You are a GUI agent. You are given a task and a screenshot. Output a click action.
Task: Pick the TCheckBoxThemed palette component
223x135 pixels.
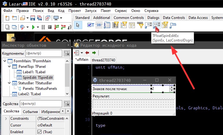tap(90, 25)
